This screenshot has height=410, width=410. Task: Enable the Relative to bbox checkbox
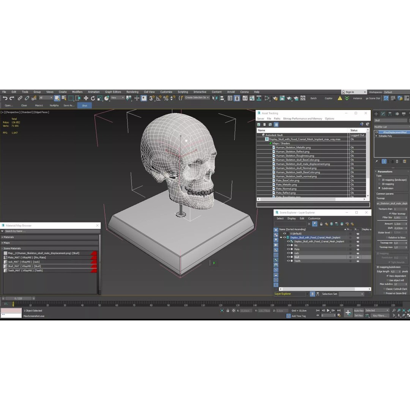[x=387, y=237]
